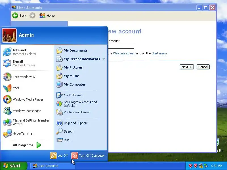Open Help and Support icon

[x=59, y=123]
